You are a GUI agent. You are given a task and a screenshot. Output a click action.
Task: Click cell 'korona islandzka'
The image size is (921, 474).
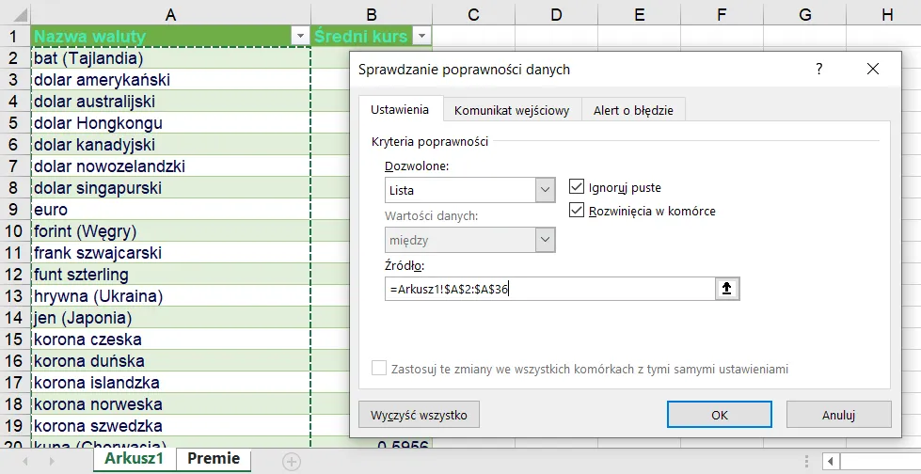pos(170,383)
